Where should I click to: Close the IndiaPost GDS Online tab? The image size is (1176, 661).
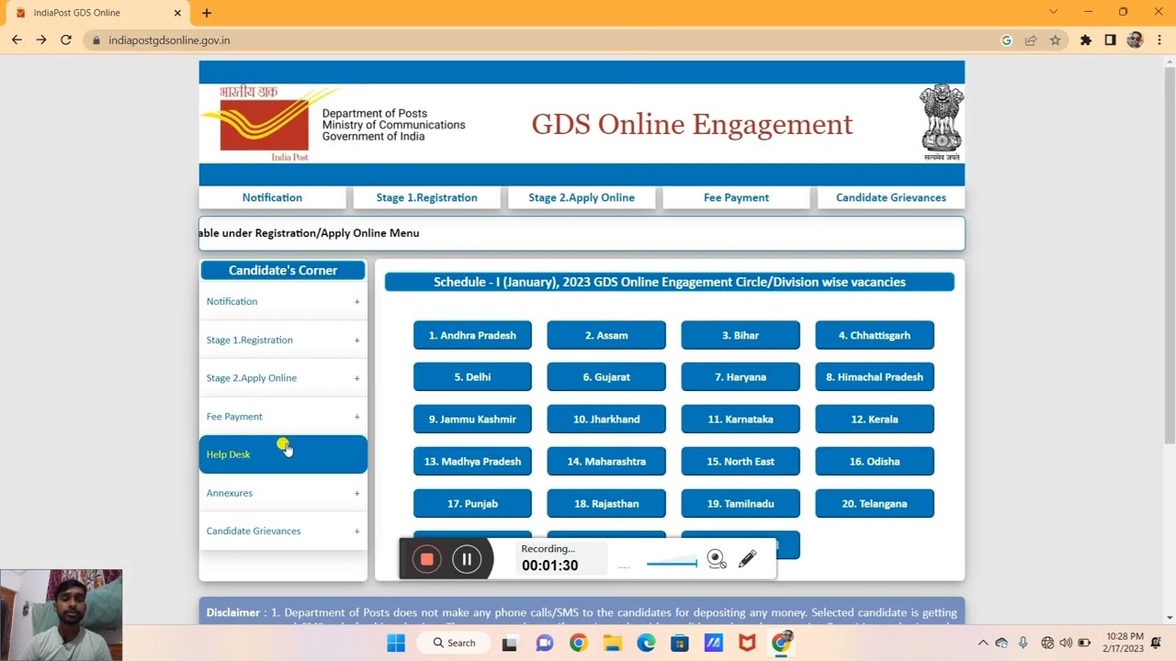point(177,13)
